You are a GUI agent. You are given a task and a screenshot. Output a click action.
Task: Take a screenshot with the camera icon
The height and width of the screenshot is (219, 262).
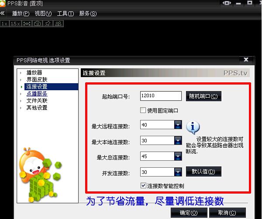point(37,24)
